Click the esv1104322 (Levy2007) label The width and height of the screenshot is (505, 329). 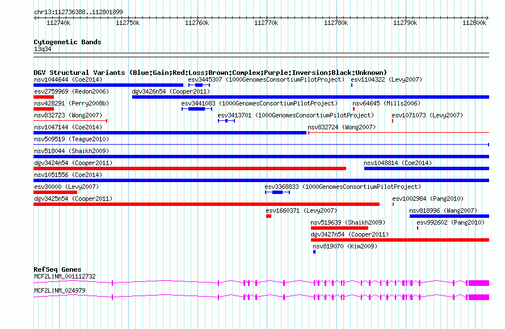386,79
